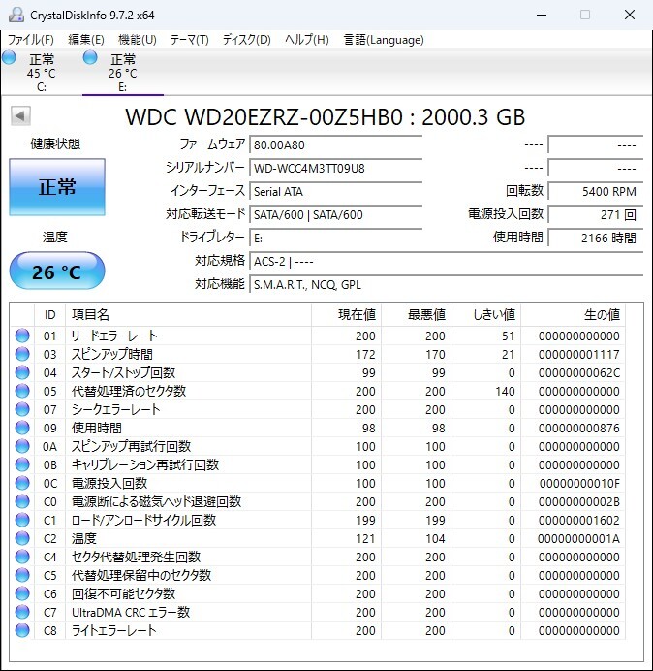Image resolution: width=653 pixels, height=671 pixels.
Task: Click status icon for ID C4 セクタ代替処理発生回数
Action: click(22, 557)
